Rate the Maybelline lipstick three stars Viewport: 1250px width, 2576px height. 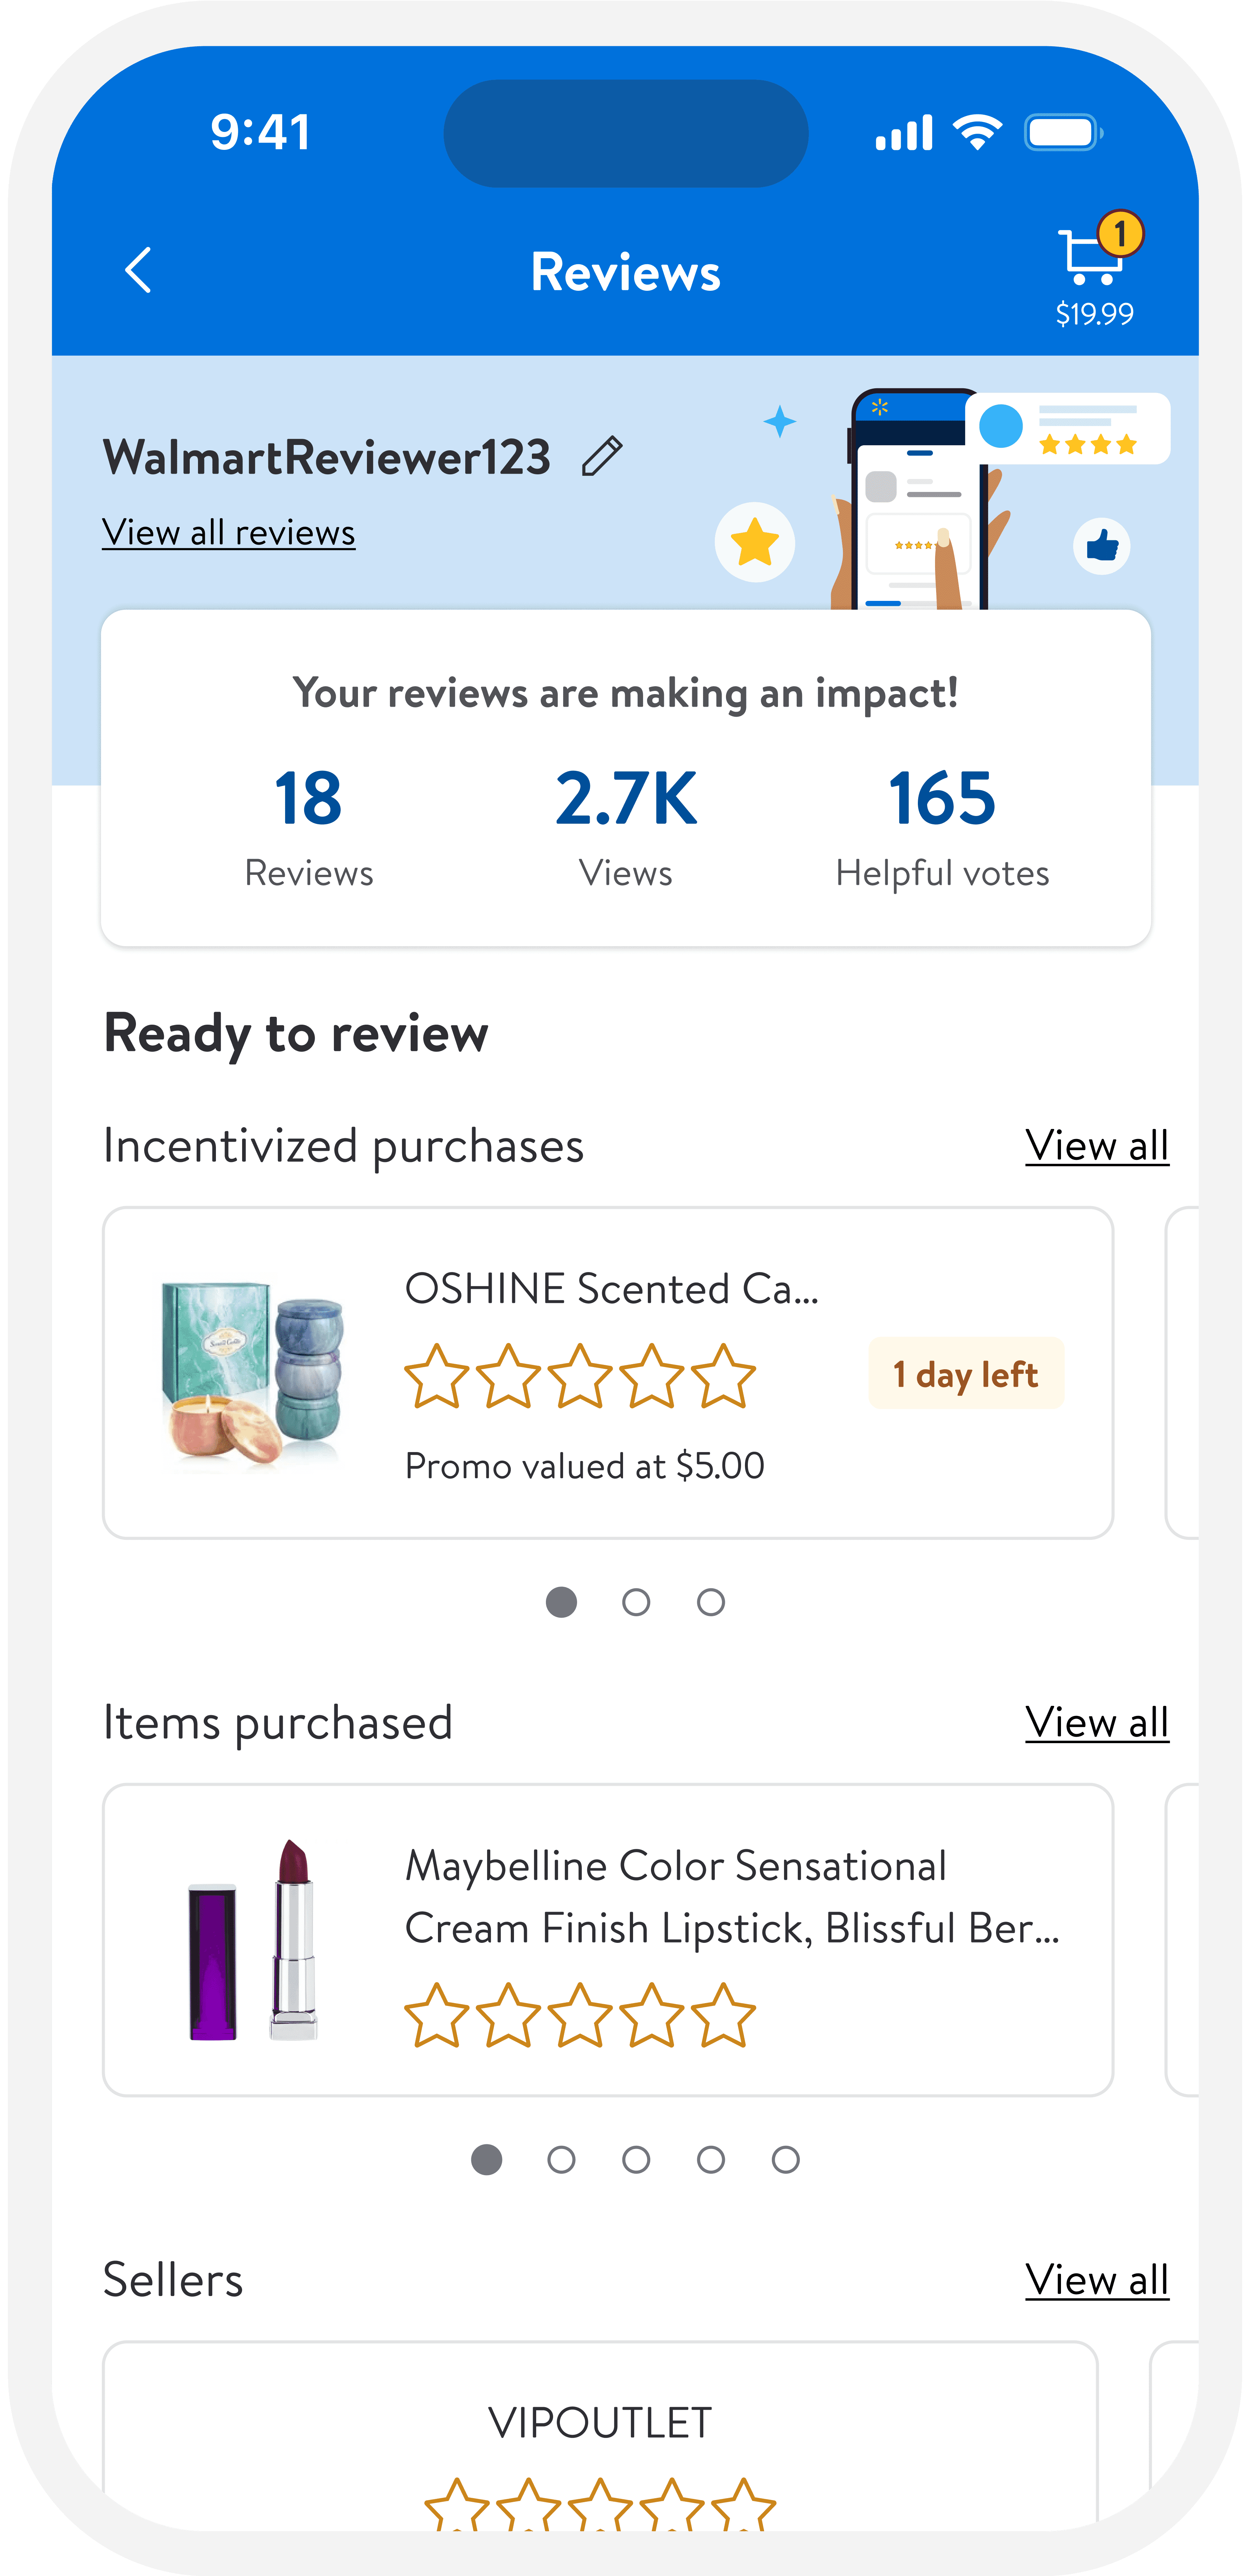(580, 2016)
